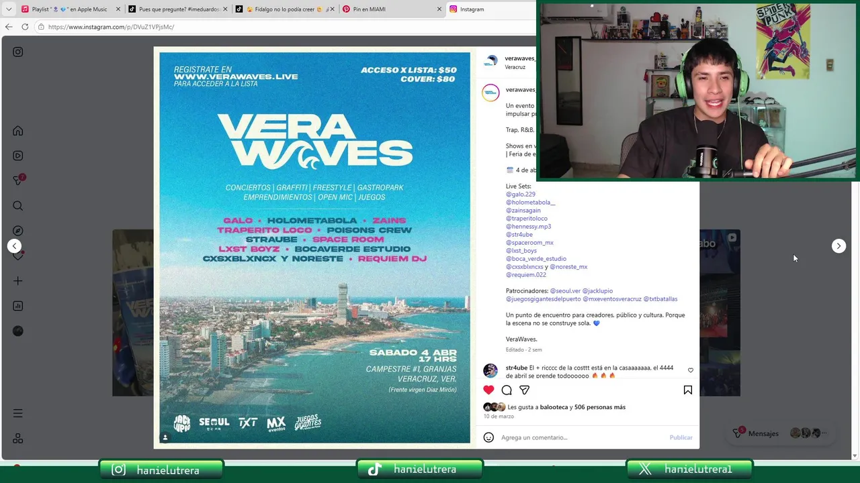
Task: Click Publicar to post comment
Action: pos(681,437)
